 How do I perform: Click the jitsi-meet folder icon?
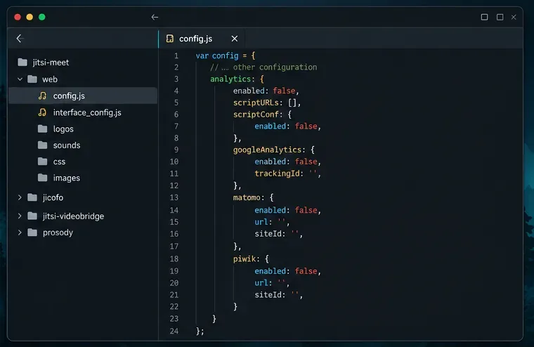click(x=22, y=62)
